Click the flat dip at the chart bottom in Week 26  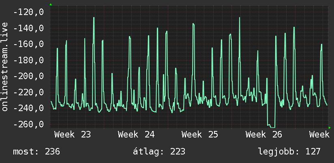(x=271, y=126)
